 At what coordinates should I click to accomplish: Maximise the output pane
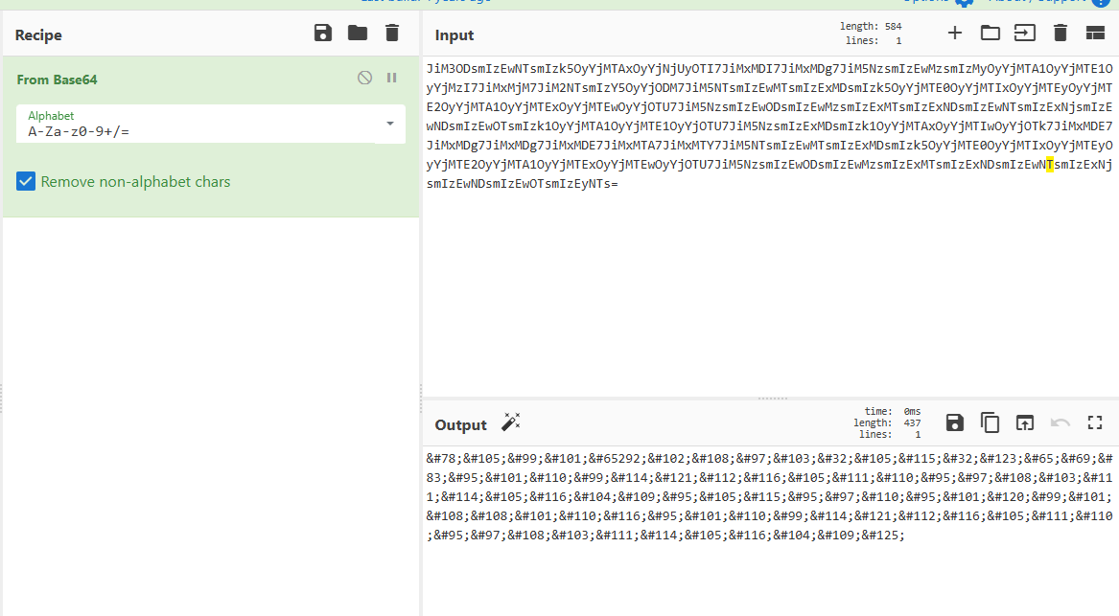point(1095,422)
